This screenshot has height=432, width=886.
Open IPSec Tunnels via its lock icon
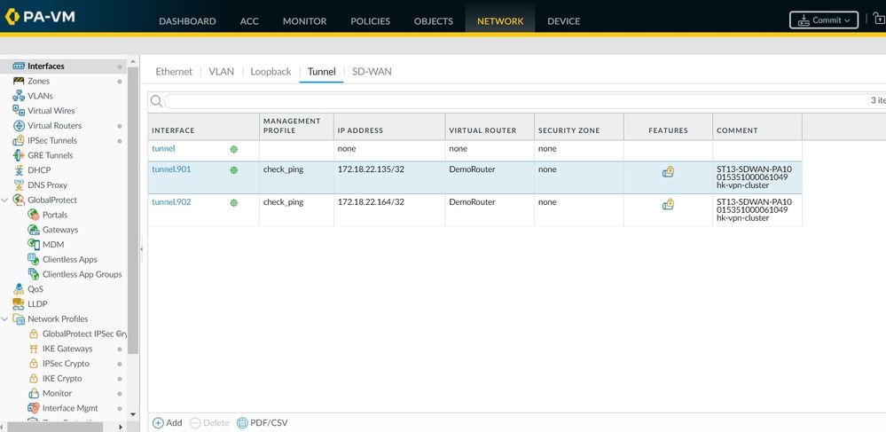[19, 141]
